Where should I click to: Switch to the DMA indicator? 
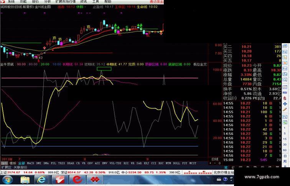pyautogui.click(x=46, y=163)
